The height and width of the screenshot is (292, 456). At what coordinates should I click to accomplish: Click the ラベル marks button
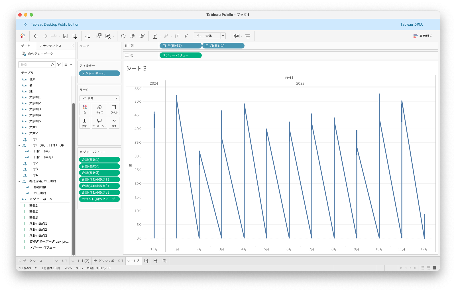pyautogui.click(x=114, y=109)
